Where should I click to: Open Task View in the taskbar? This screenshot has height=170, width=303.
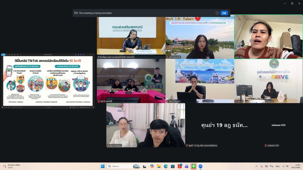145,166
